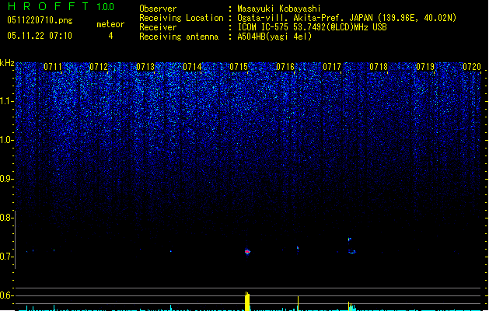
Task: Click the 0718 time marker
Action: [x=379, y=67]
